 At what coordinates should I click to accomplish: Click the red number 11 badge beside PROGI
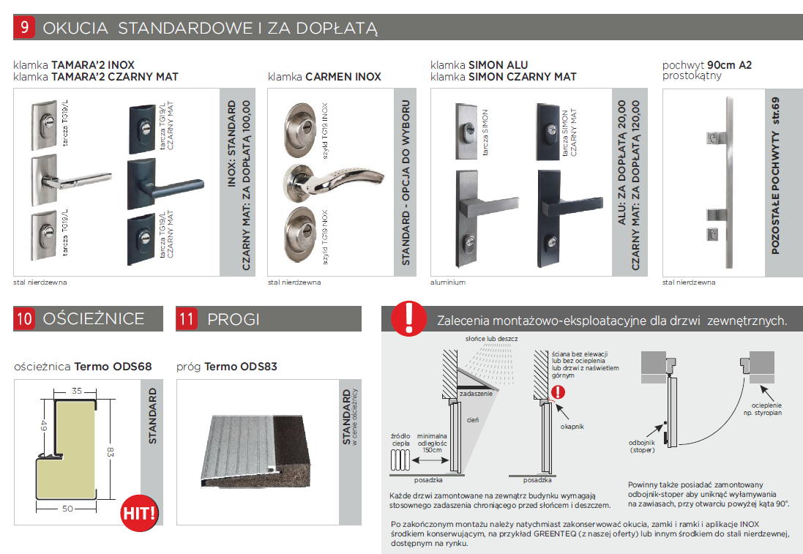pyautogui.click(x=187, y=319)
